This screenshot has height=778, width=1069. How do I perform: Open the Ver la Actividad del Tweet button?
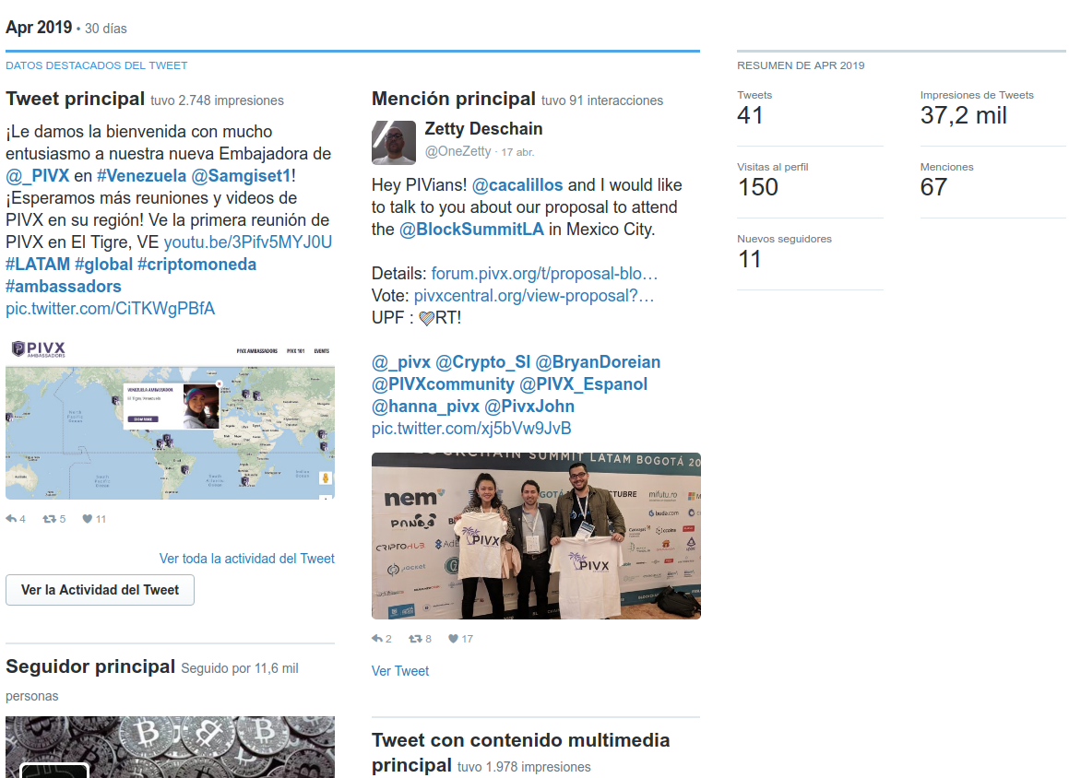[x=101, y=590]
